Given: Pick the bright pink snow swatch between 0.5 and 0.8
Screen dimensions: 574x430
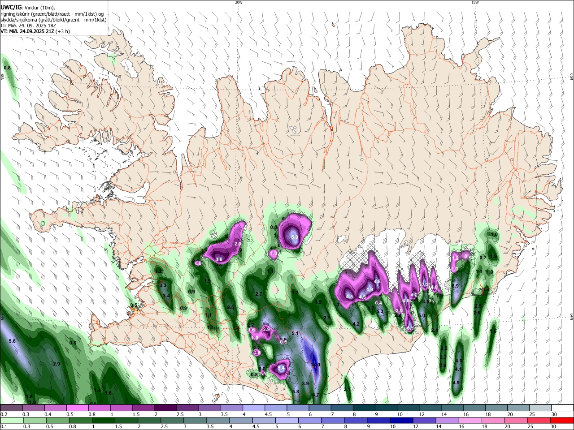Looking at the screenshot, I should [77, 408].
